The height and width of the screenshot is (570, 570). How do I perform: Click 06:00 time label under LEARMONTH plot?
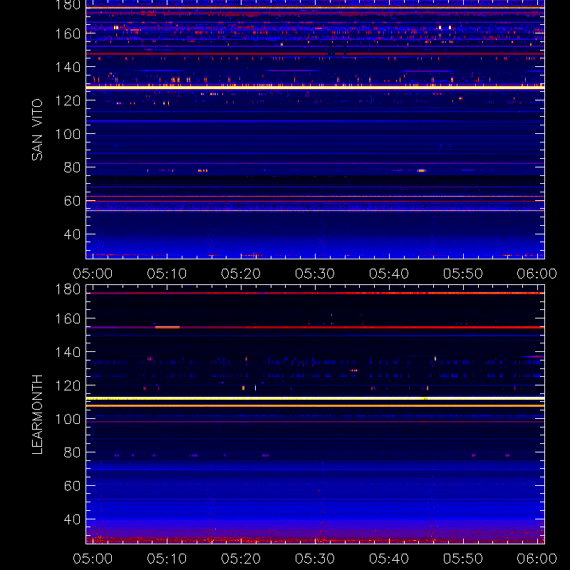coord(537,559)
